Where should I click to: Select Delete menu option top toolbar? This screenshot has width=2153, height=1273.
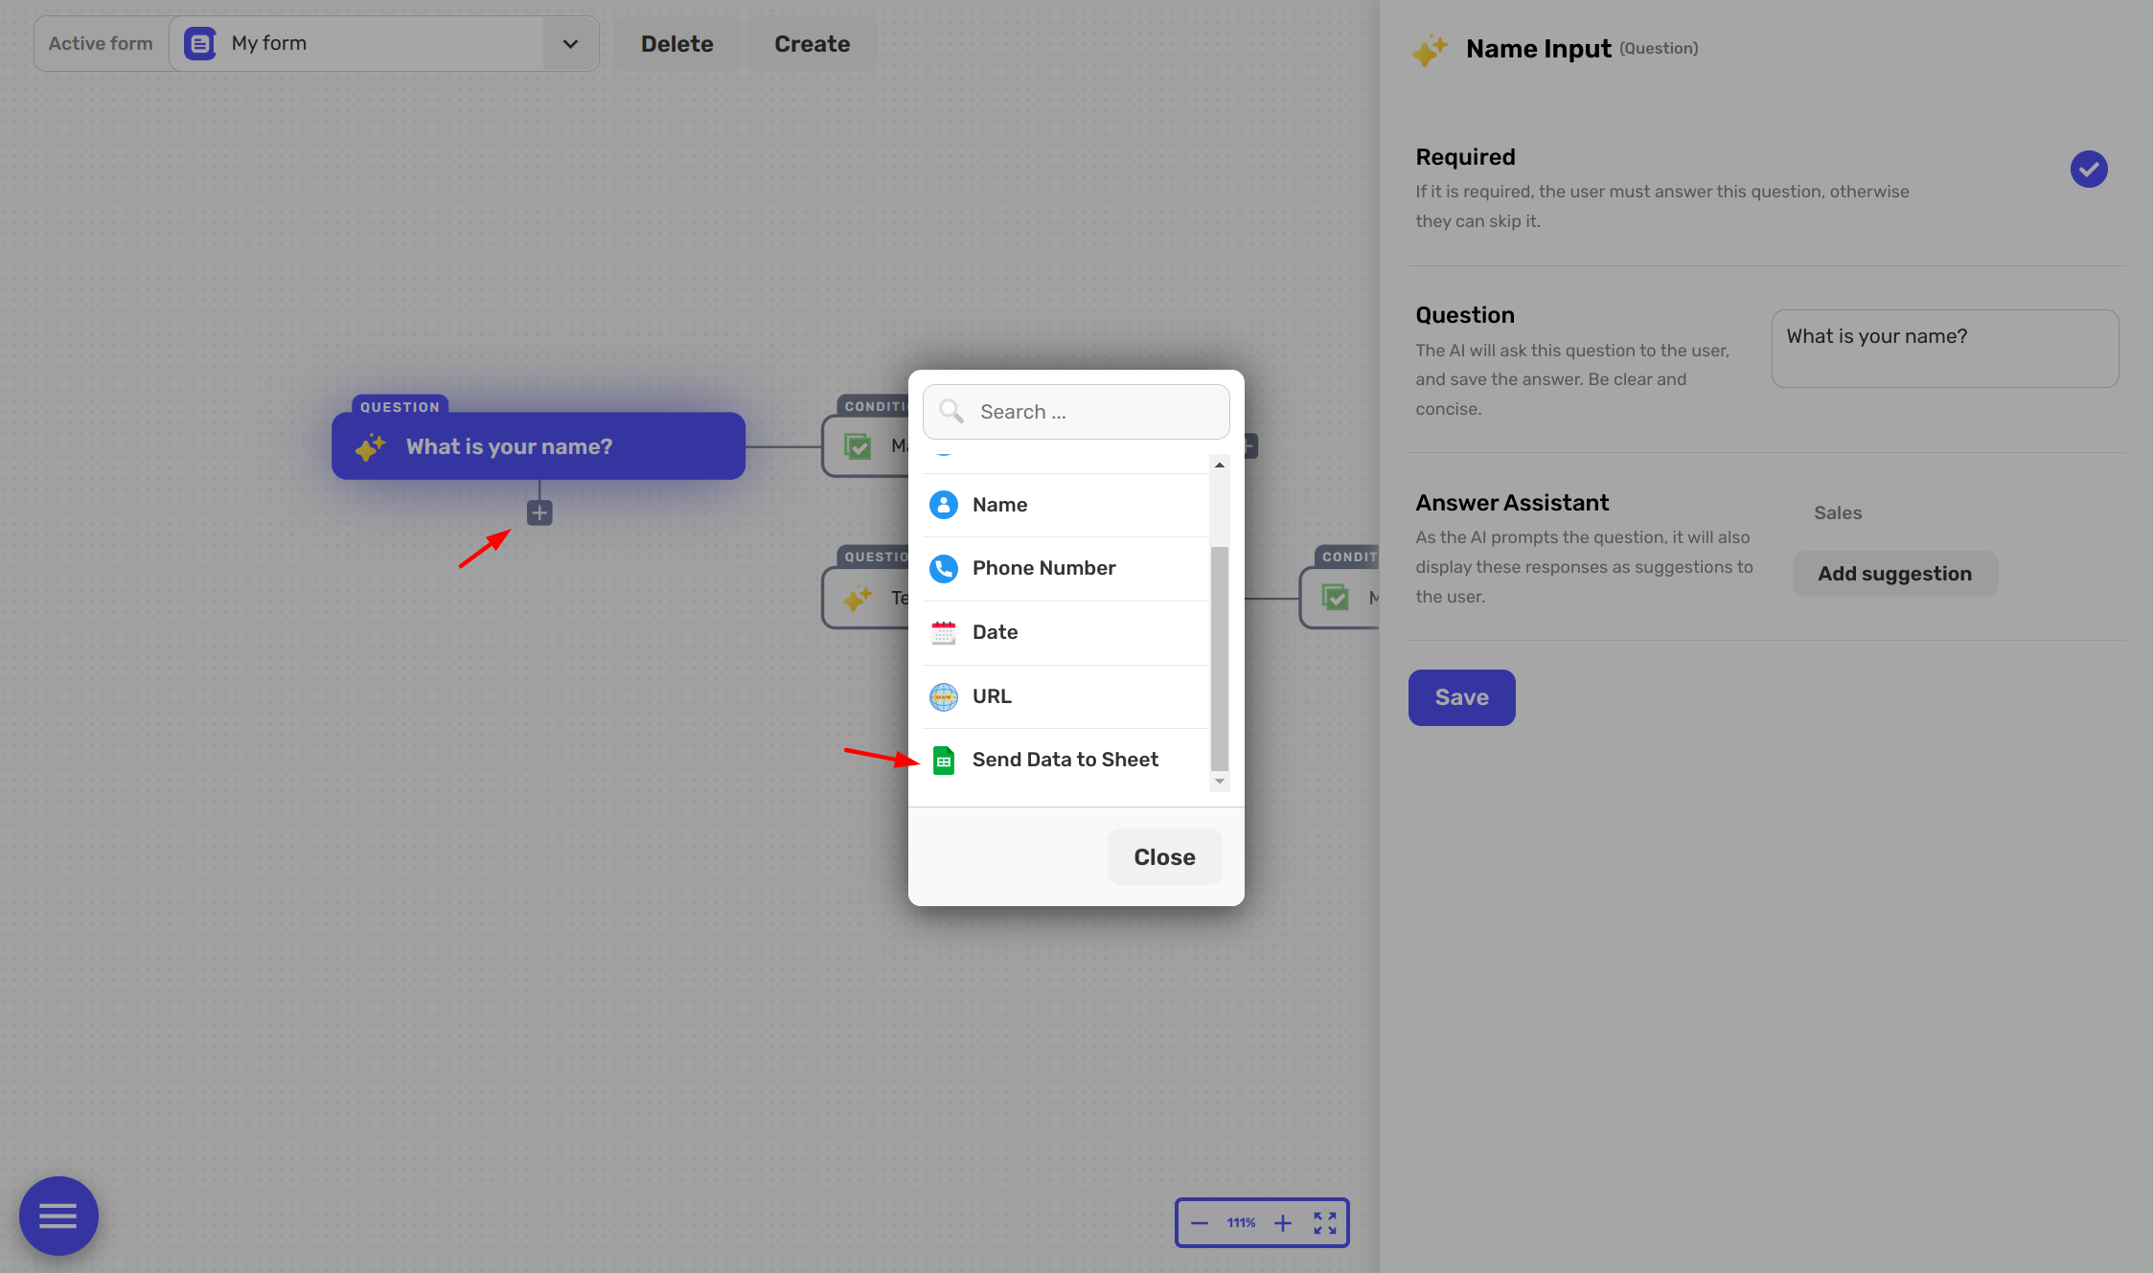[676, 42]
